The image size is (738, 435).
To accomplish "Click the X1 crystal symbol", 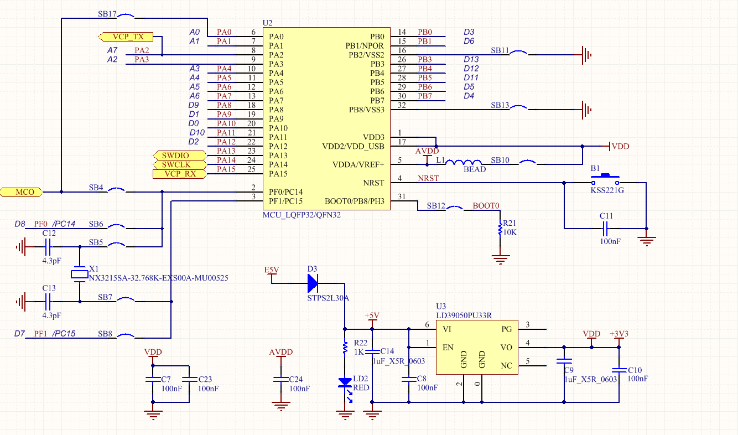I will coord(80,273).
